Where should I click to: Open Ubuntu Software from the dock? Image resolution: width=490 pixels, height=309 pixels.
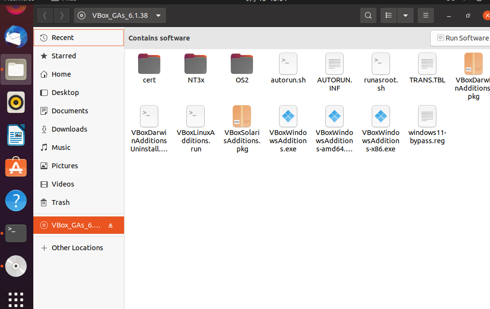pyautogui.click(x=16, y=168)
